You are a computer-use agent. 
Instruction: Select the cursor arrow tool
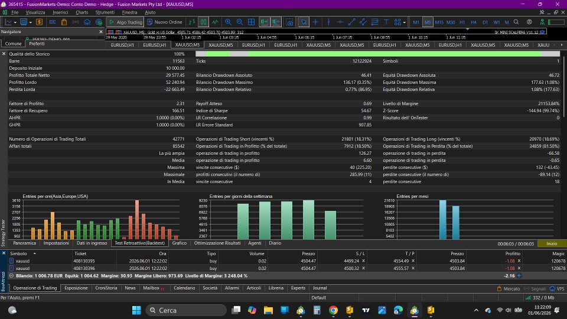pyautogui.click(x=304, y=22)
